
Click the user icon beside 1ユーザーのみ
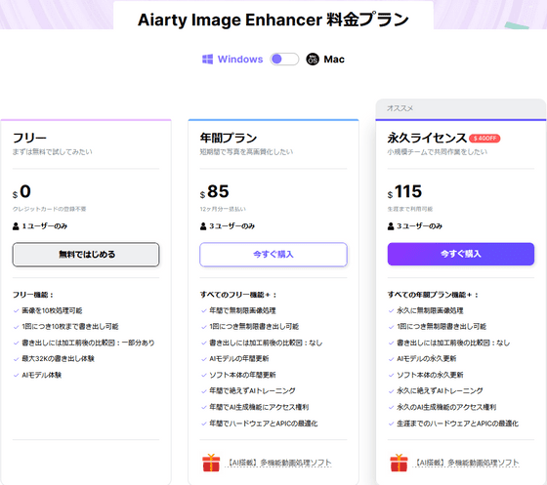pos(16,226)
